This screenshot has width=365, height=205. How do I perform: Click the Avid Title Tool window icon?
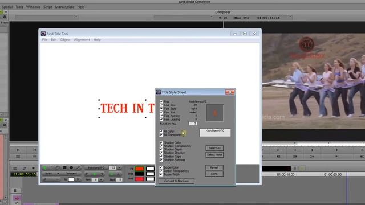click(x=43, y=34)
